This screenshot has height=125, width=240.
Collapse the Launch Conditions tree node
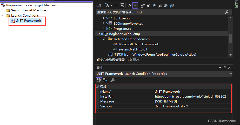click(x=2, y=15)
